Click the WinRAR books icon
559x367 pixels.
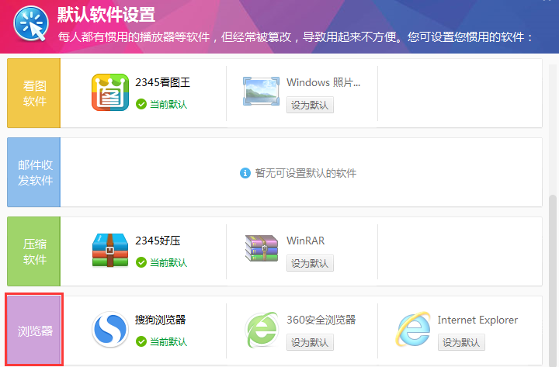262,248
